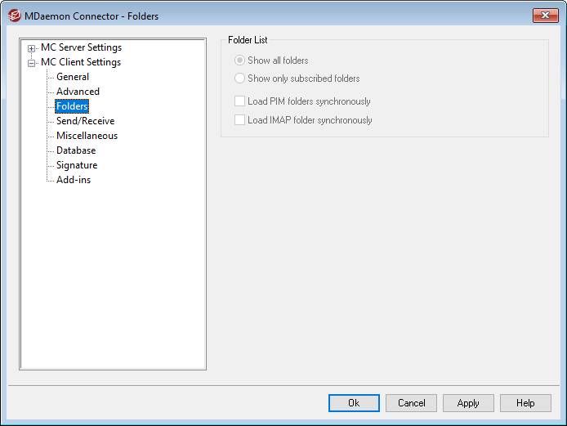Click the Apply button
567x426 pixels.
(468, 403)
